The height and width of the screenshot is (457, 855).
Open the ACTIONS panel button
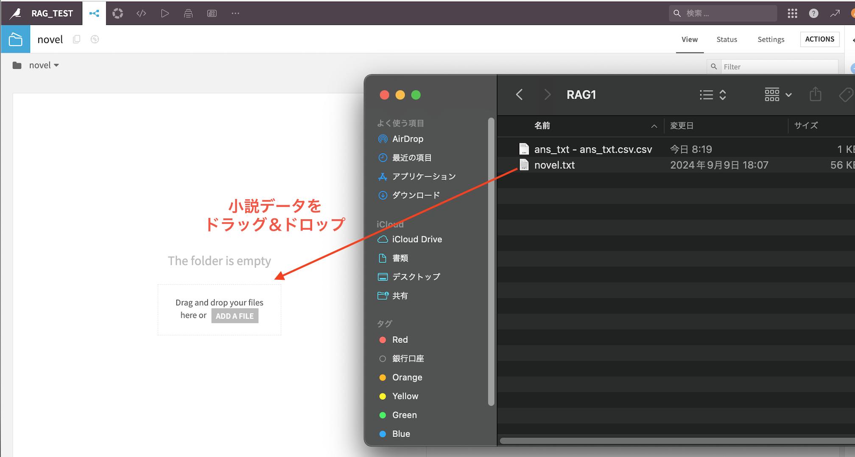[x=819, y=39]
